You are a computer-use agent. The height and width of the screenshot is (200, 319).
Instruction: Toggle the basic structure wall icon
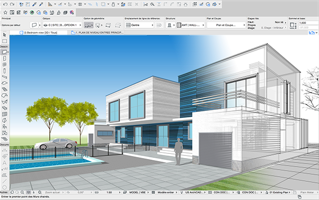pos(169,25)
